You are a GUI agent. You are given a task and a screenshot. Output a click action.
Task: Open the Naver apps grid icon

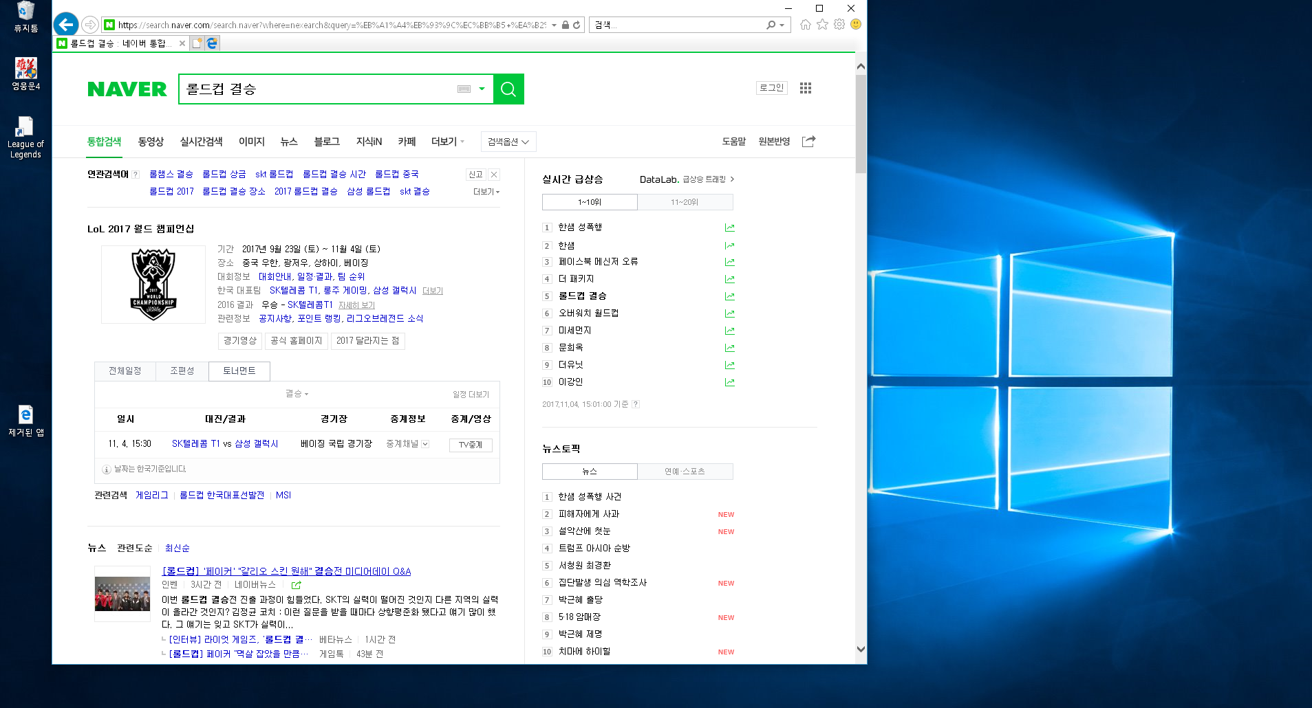(x=806, y=88)
